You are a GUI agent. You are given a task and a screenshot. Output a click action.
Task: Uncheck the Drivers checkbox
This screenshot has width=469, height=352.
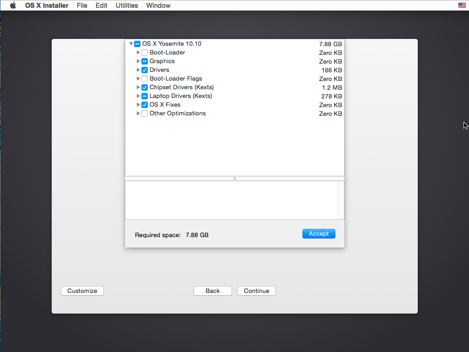point(145,70)
